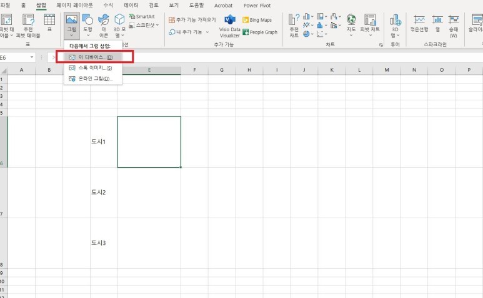Switch to the 검토 (Review) tab
The image size is (483, 298).
[x=154, y=5]
